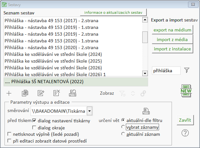Click the delete report icon
200x148 pixels.
click(x=56, y=93)
